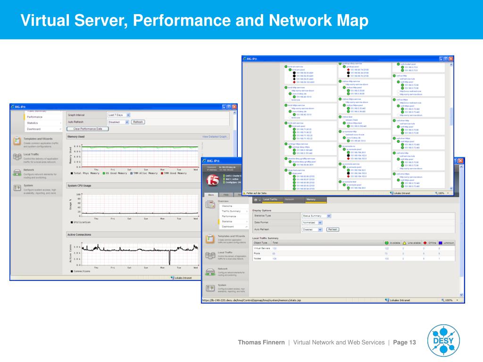Click green Available status icon in table header

387,243
